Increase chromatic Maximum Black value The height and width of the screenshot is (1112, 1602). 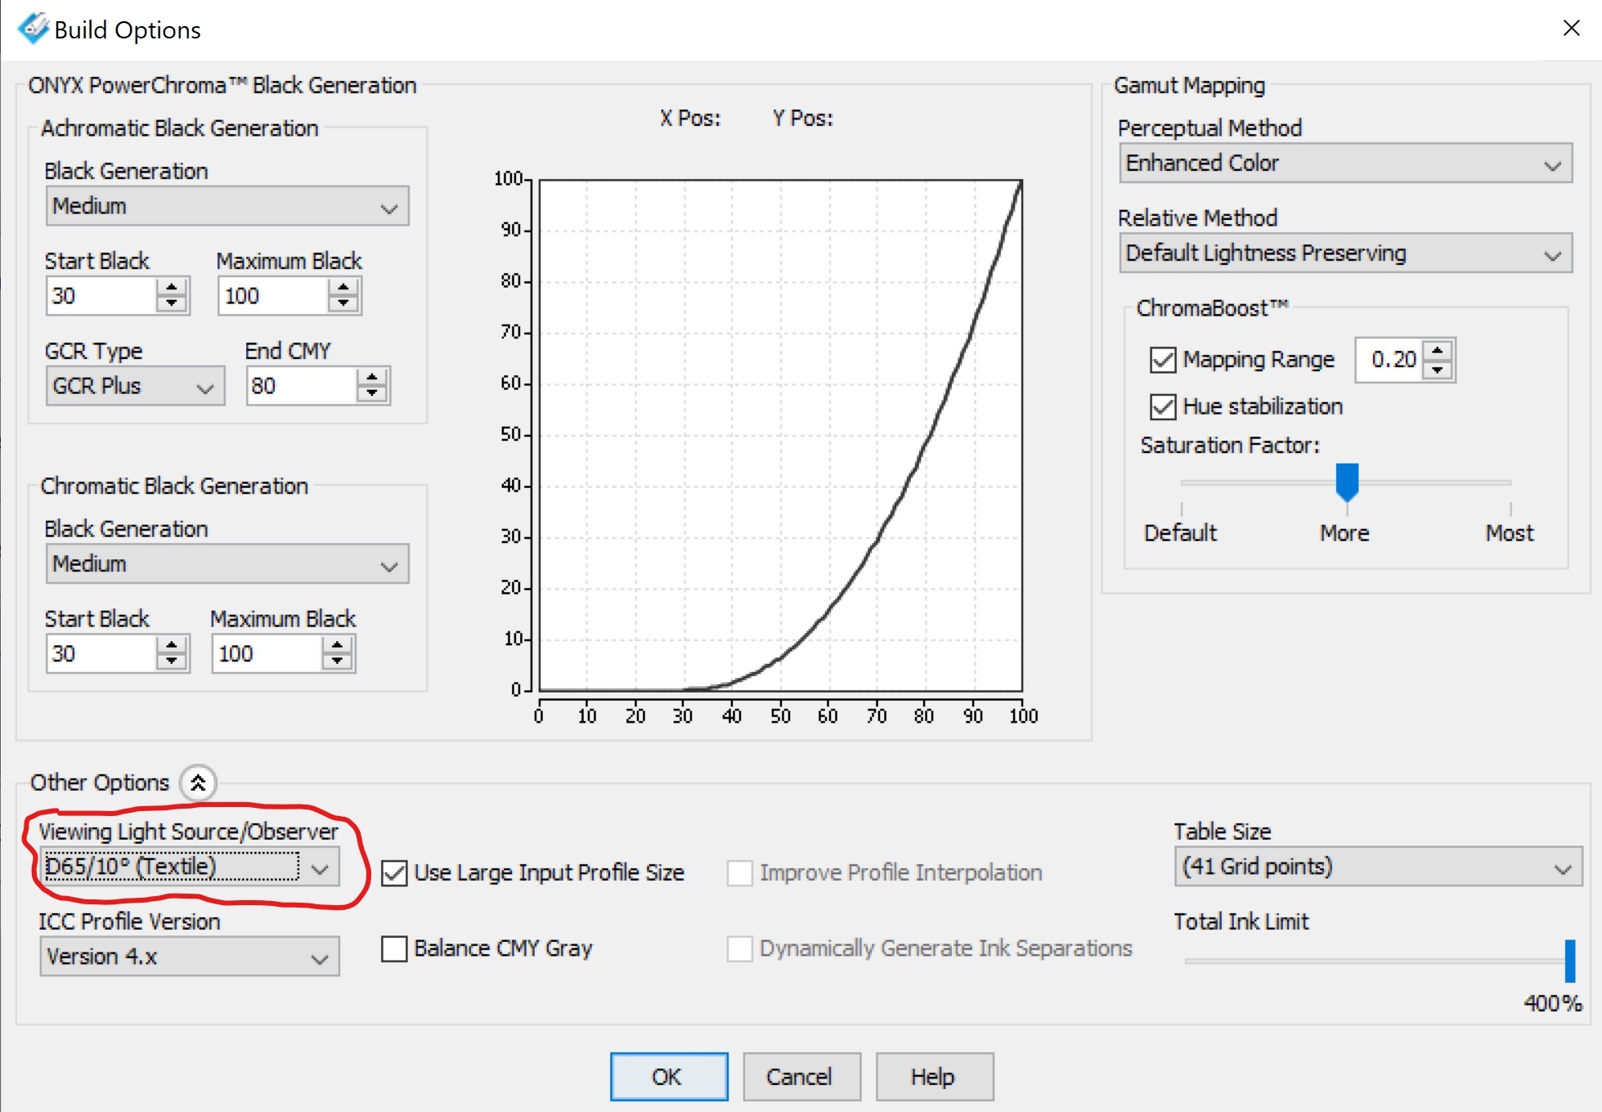[337, 645]
